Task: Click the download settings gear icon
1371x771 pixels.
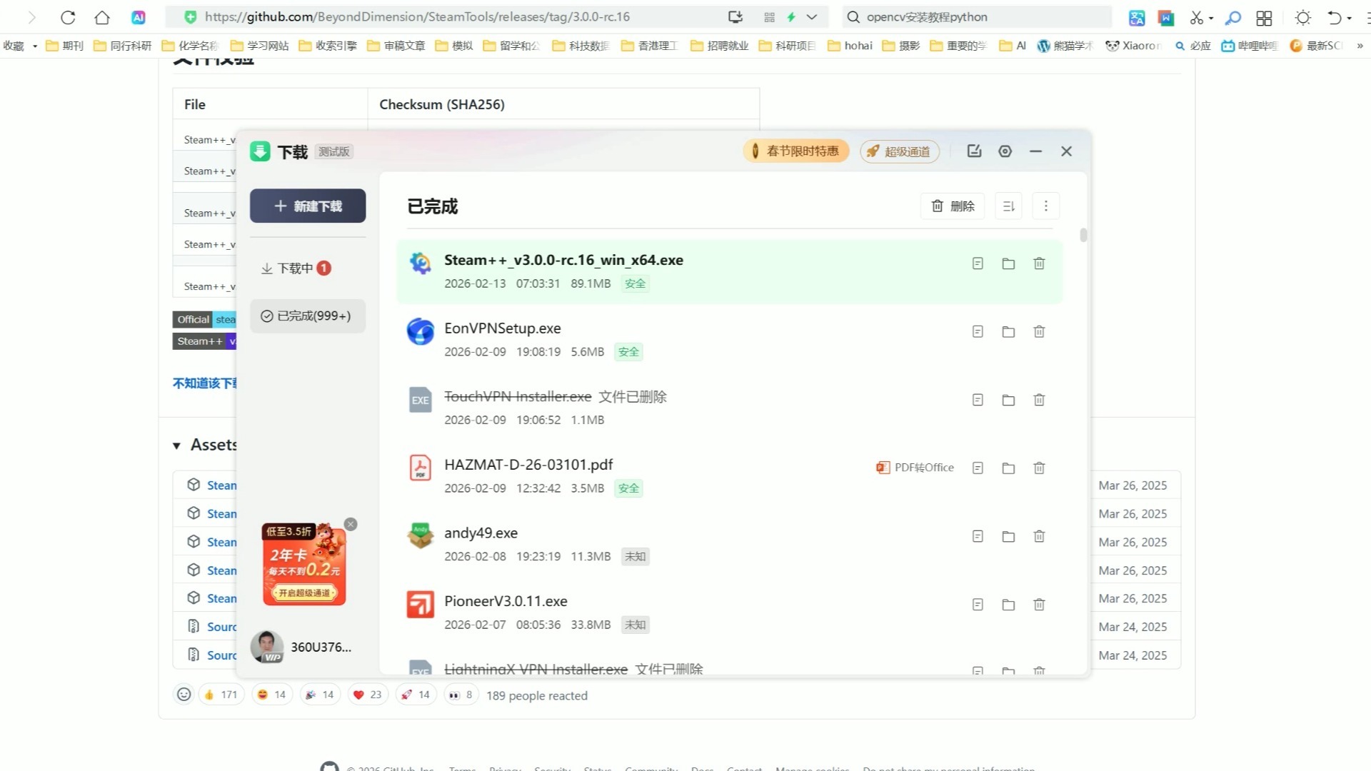Action: click(x=1005, y=151)
